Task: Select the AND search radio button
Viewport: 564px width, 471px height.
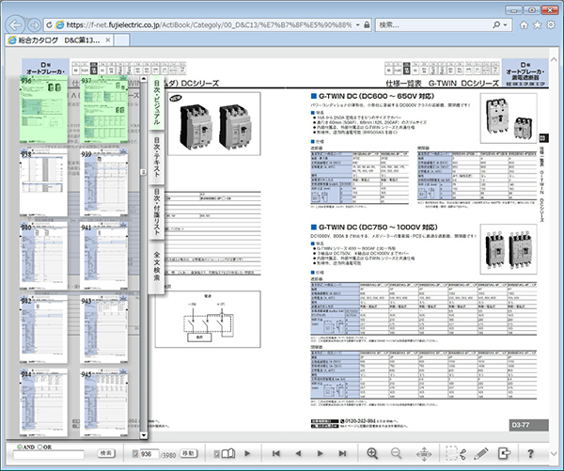Action: [x=20, y=447]
